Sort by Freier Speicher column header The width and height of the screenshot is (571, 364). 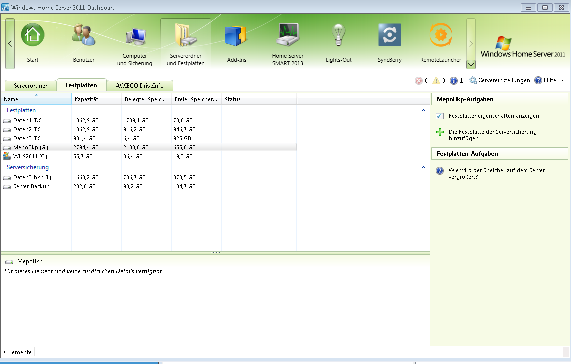(x=196, y=99)
